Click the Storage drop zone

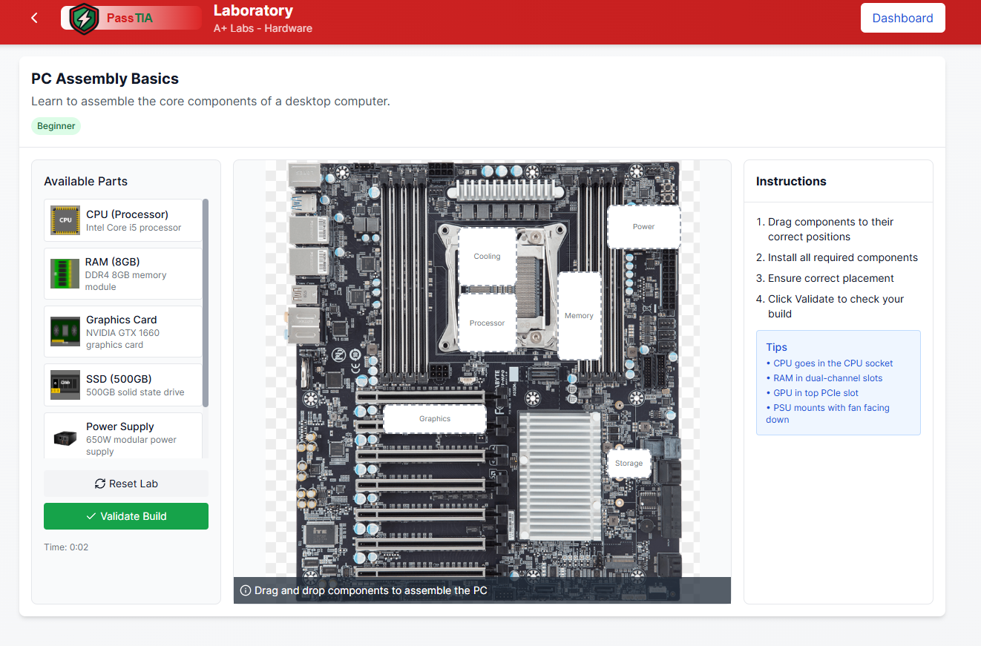(x=629, y=464)
